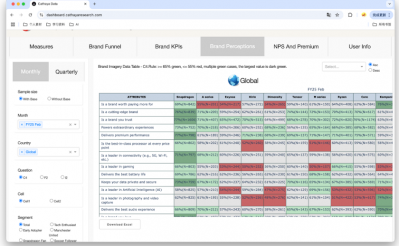Click the Global globe logo
399x246 pixels.
click(x=234, y=80)
